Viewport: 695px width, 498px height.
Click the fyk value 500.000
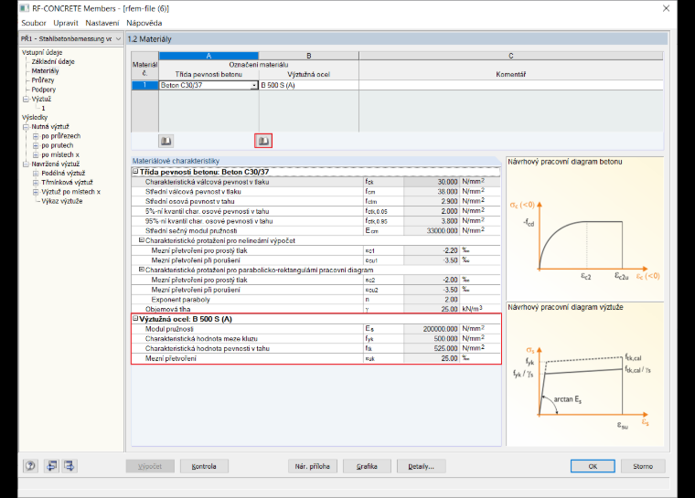(x=432, y=338)
